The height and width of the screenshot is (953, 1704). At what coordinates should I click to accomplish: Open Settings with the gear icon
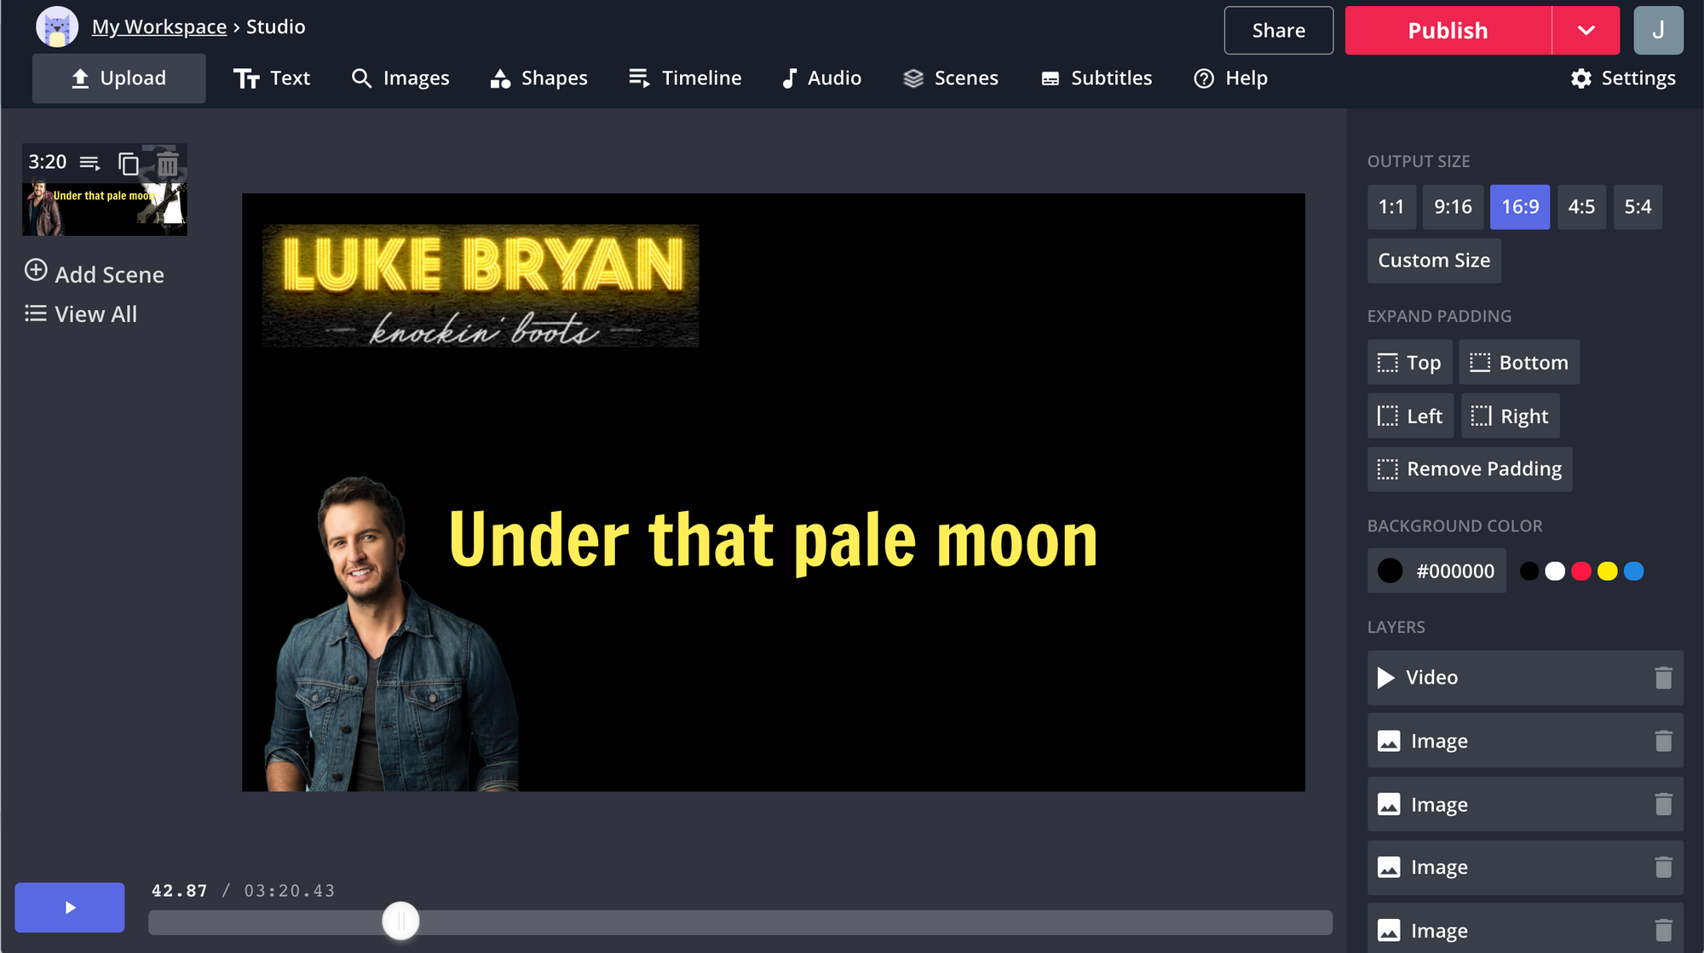pyautogui.click(x=1623, y=78)
